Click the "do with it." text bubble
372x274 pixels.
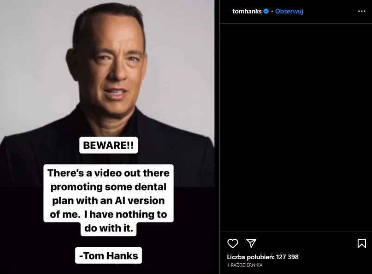coord(108,228)
